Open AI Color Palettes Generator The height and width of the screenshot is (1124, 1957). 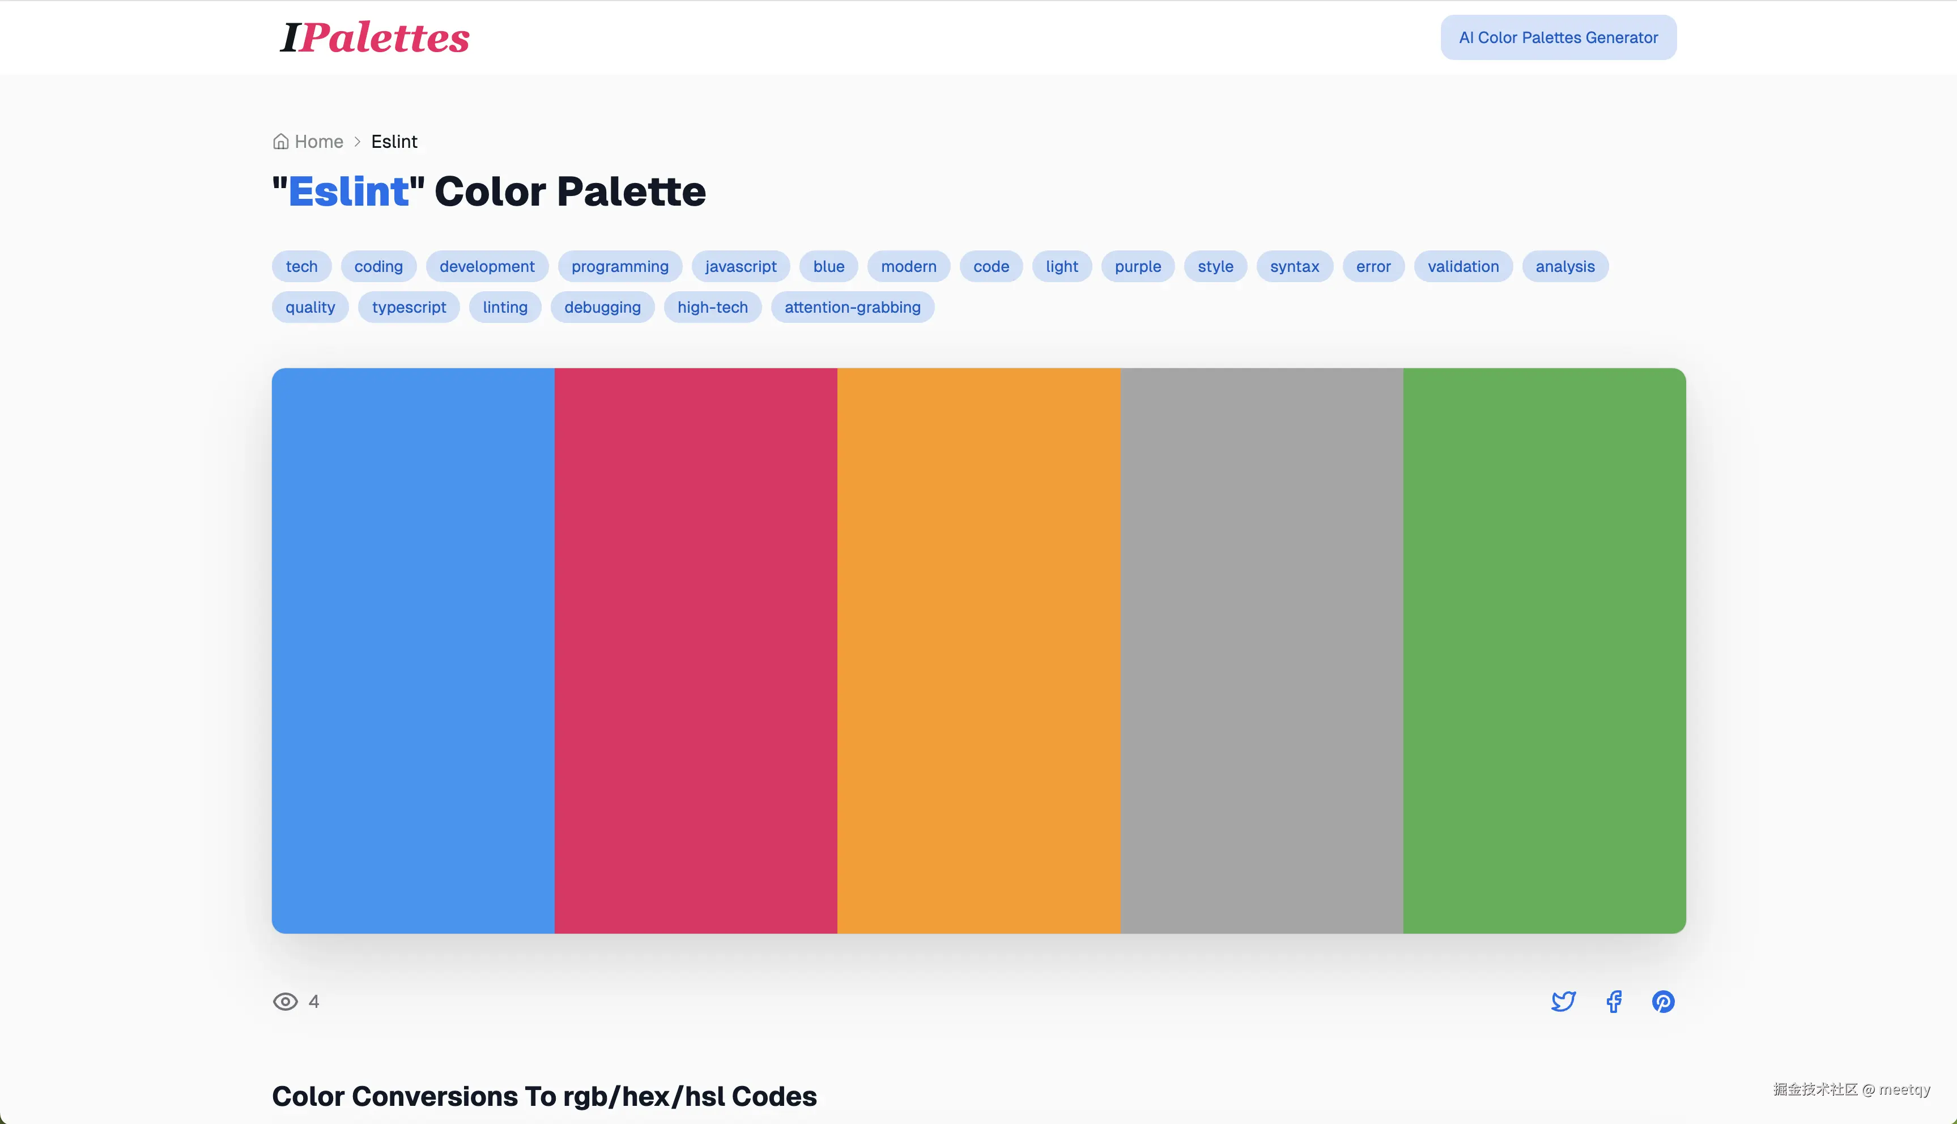click(x=1558, y=37)
